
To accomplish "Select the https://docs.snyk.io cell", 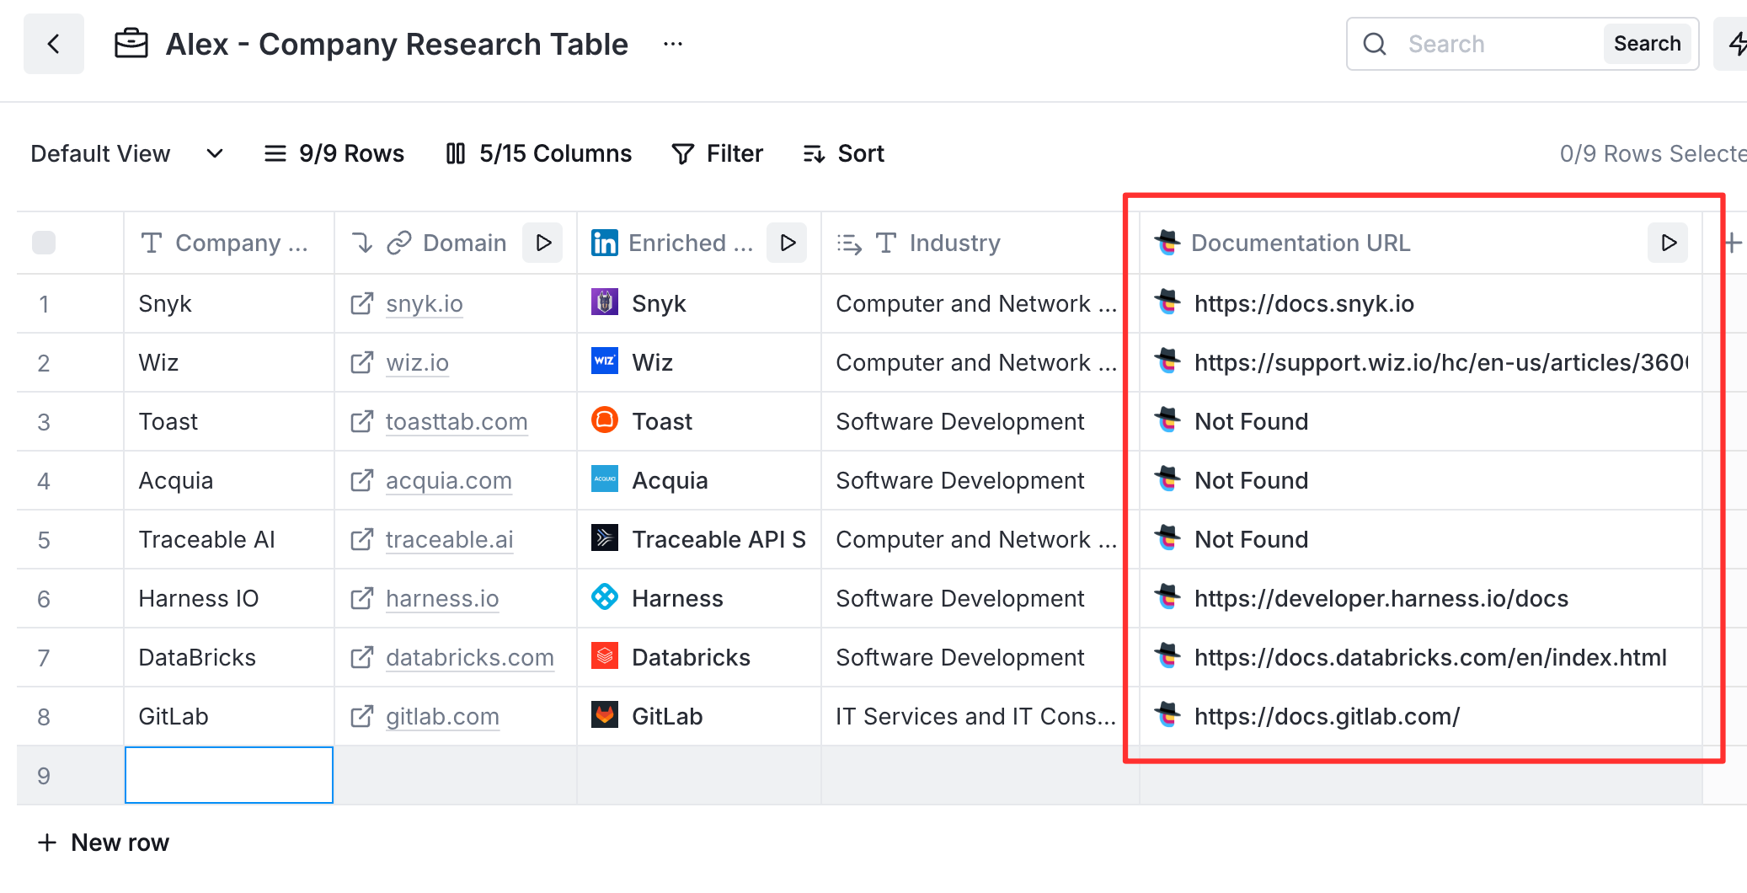I will [x=1420, y=303].
